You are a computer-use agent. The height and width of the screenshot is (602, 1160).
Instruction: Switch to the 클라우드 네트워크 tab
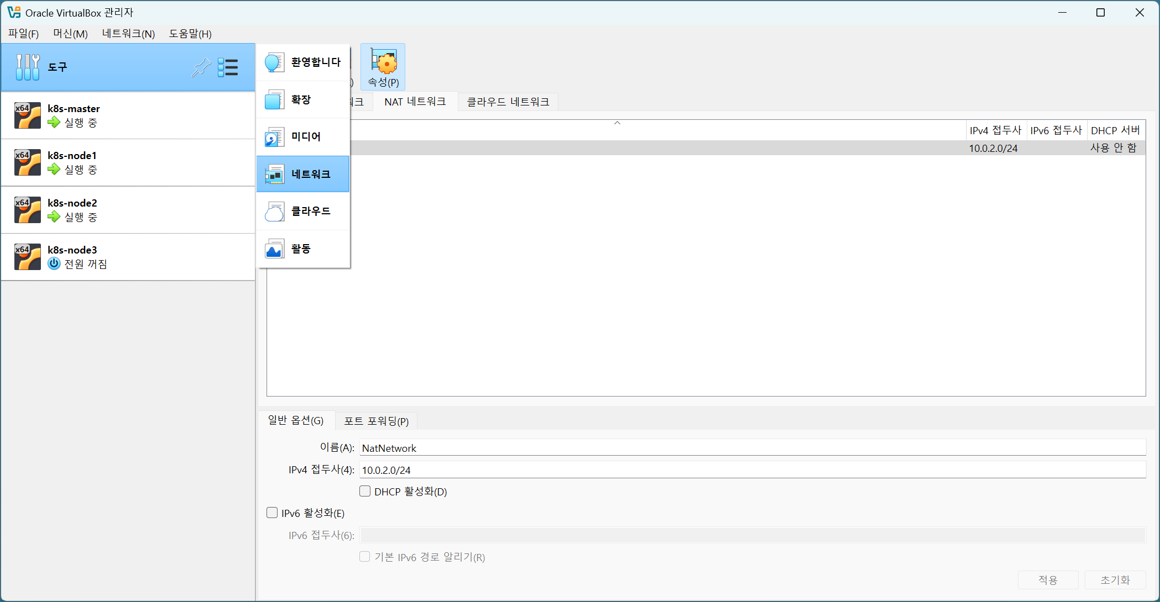point(508,102)
